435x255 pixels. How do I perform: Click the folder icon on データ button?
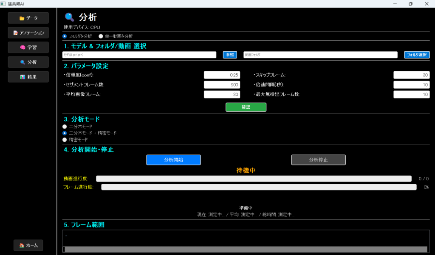click(x=22, y=18)
